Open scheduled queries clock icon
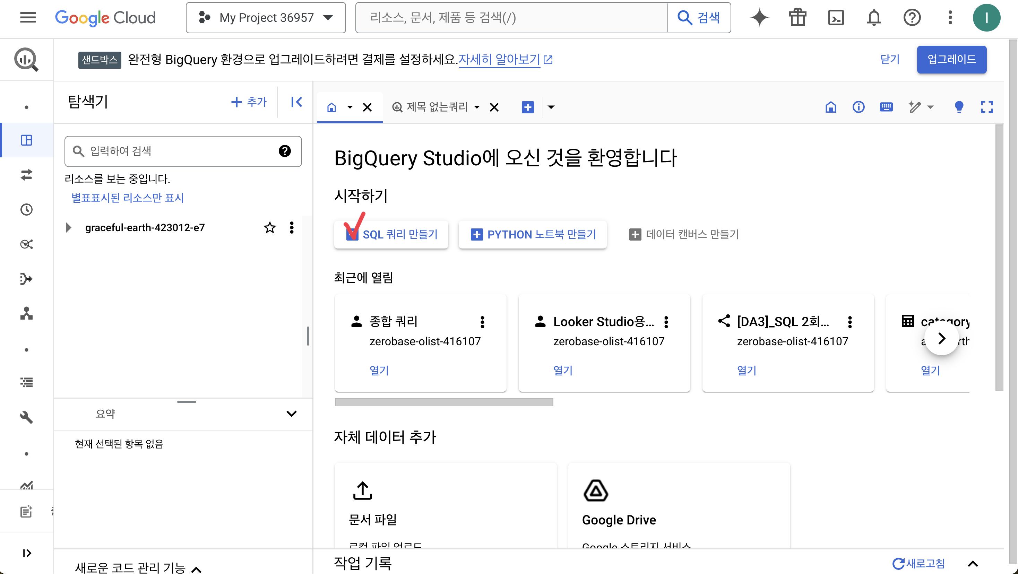1018x574 pixels. (x=26, y=209)
